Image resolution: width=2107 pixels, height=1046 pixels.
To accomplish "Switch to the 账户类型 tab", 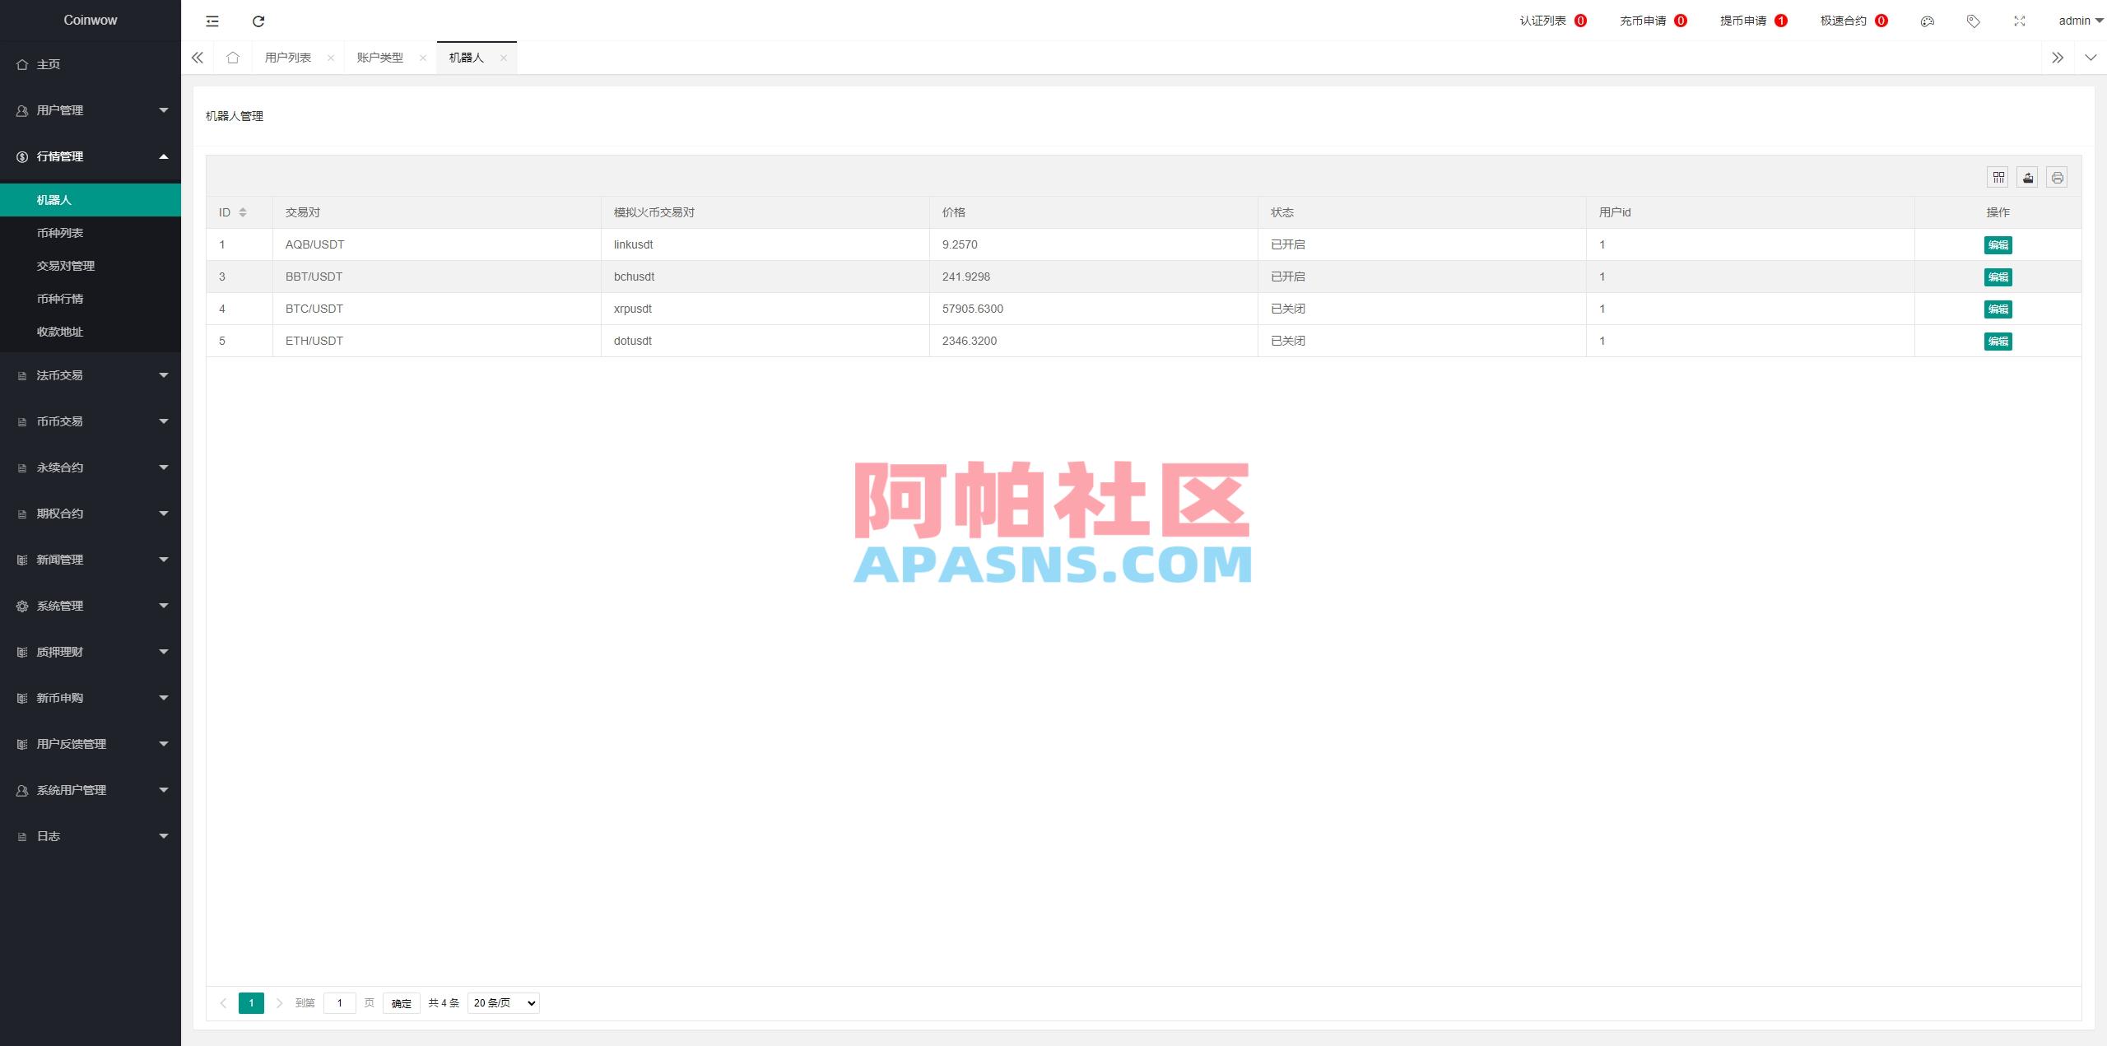I will [x=380, y=58].
